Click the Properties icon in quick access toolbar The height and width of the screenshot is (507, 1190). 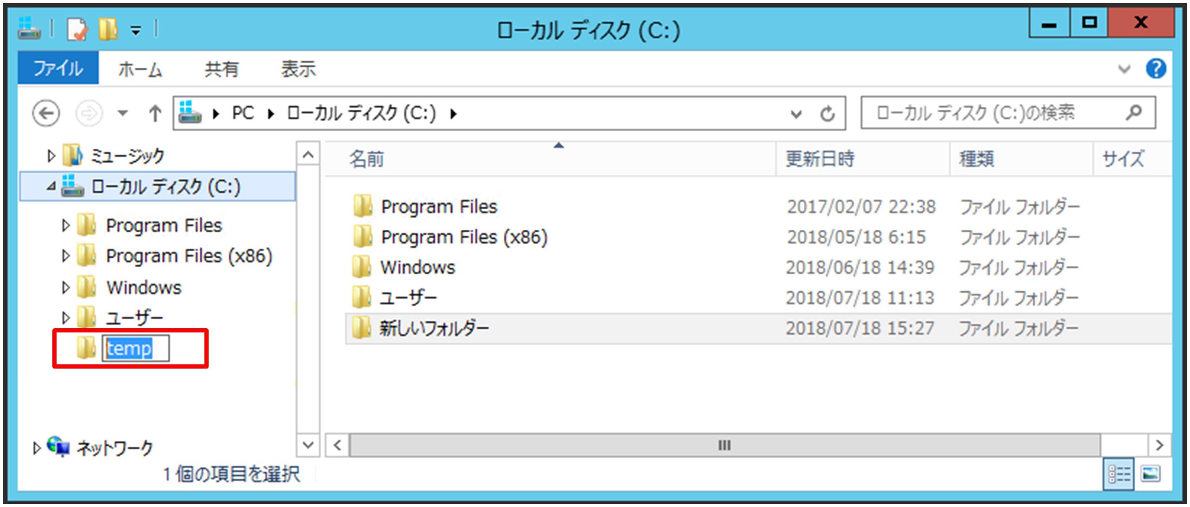coord(77,30)
